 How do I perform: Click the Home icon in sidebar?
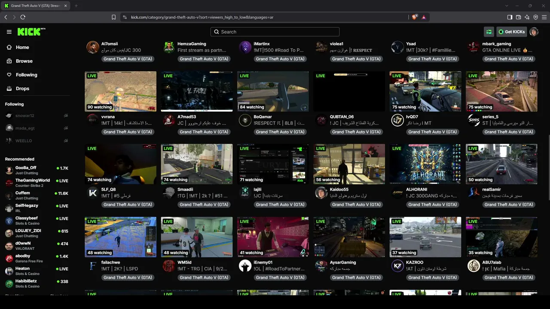[x=9, y=47]
